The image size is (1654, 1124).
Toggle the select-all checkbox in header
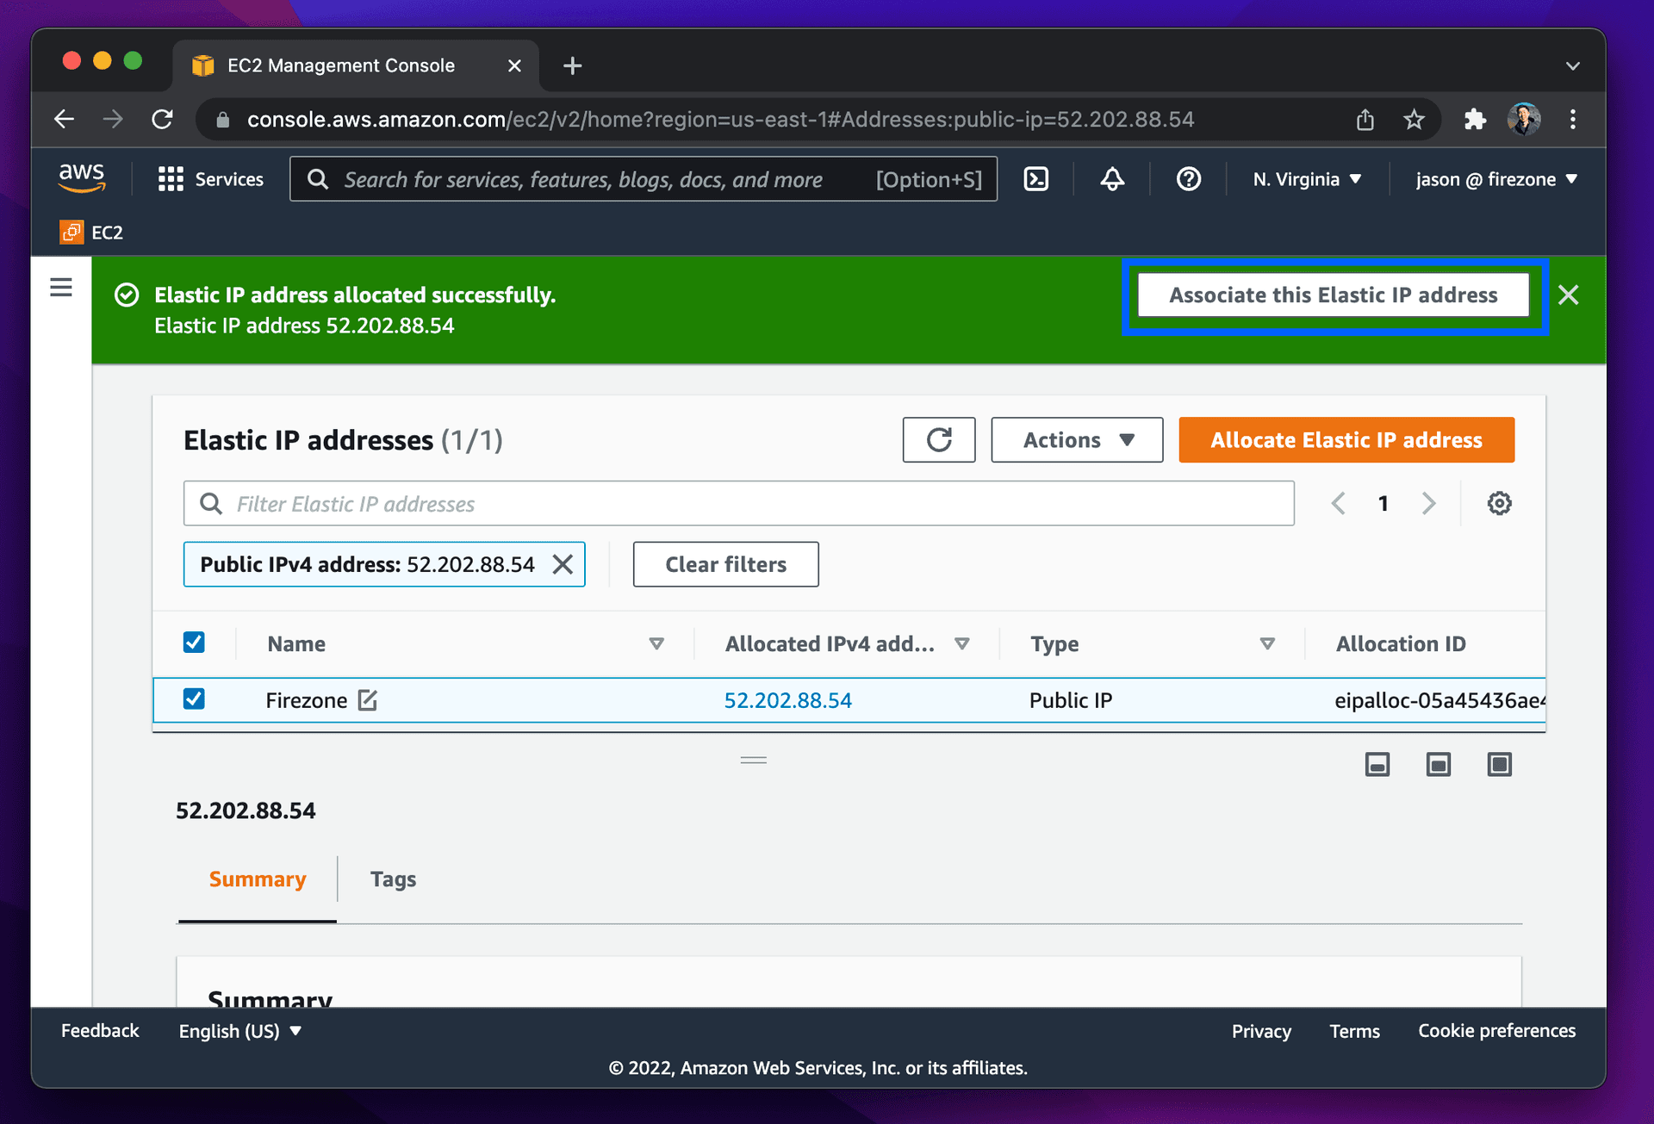tap(194, 642)
